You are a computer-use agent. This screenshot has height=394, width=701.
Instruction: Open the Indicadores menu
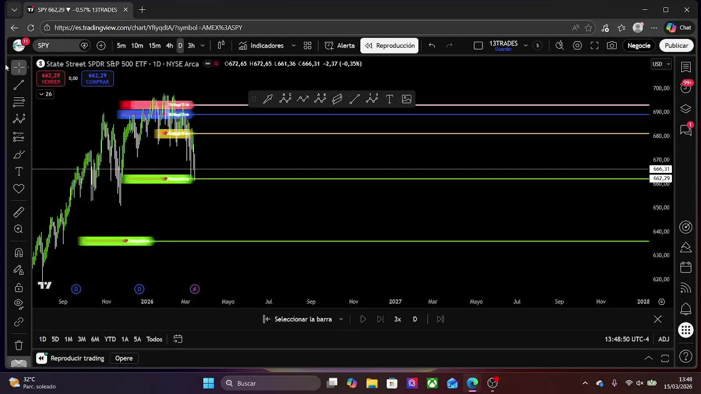point(261,45)
